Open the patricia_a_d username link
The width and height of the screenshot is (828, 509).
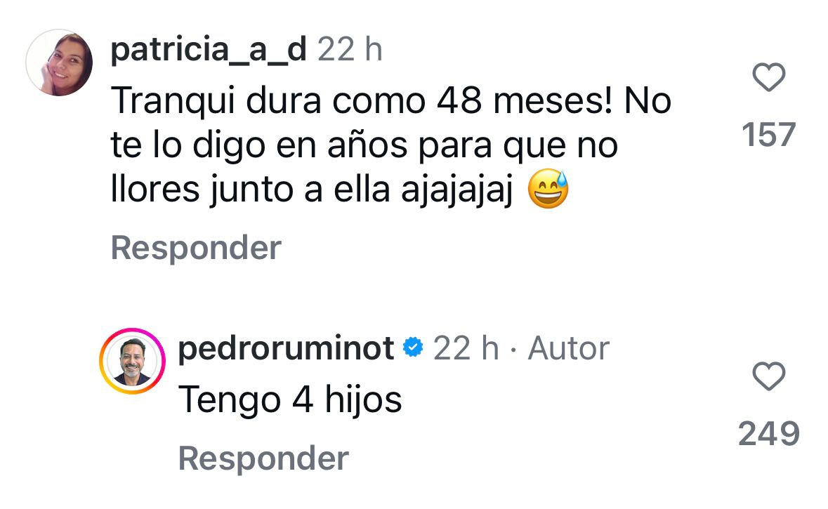click(x=209, y=50)
